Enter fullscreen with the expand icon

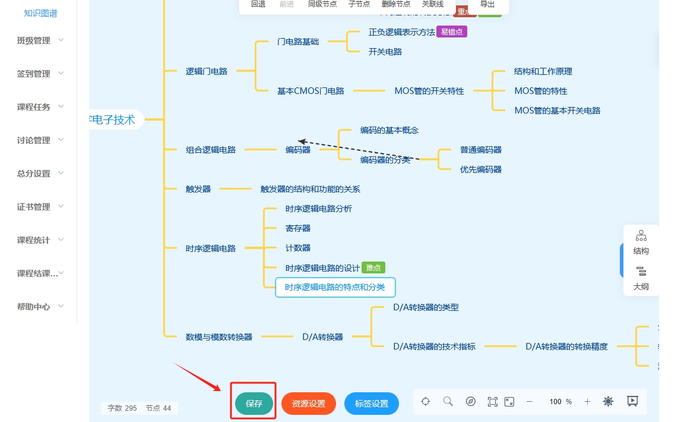[509, 402]
